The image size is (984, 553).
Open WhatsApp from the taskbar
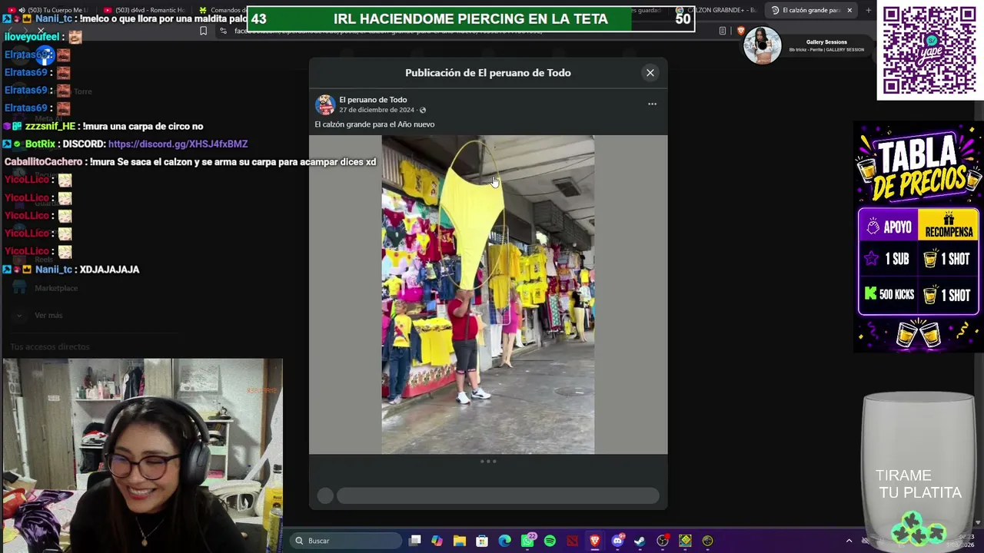click(x=527, y=541)
